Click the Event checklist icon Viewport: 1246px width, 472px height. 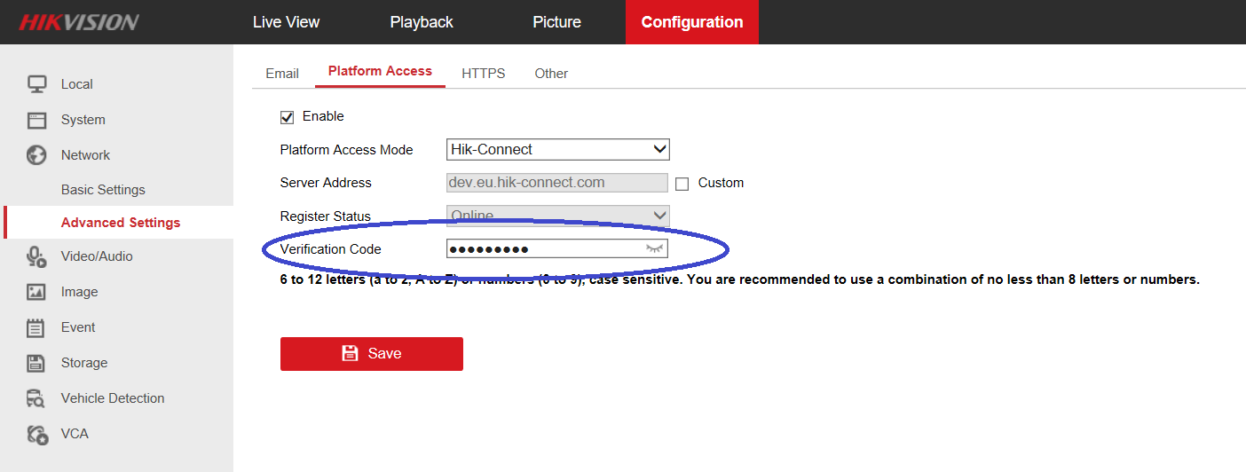[x=36, y=327]
